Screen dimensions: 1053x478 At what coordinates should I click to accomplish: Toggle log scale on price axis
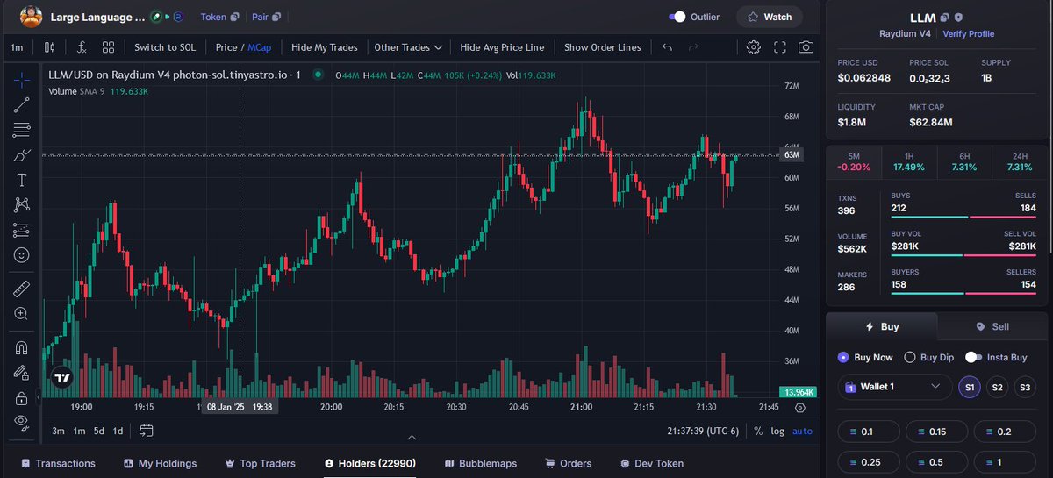pyautogui.click(x=777, y=431)
